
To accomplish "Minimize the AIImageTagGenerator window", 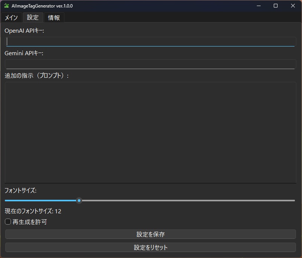I will coord(259,6).
